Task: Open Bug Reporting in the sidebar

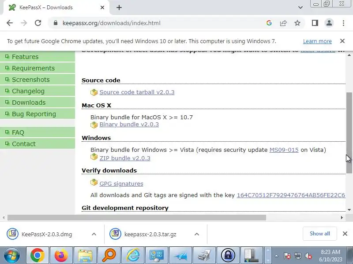Action: [38, 114]
